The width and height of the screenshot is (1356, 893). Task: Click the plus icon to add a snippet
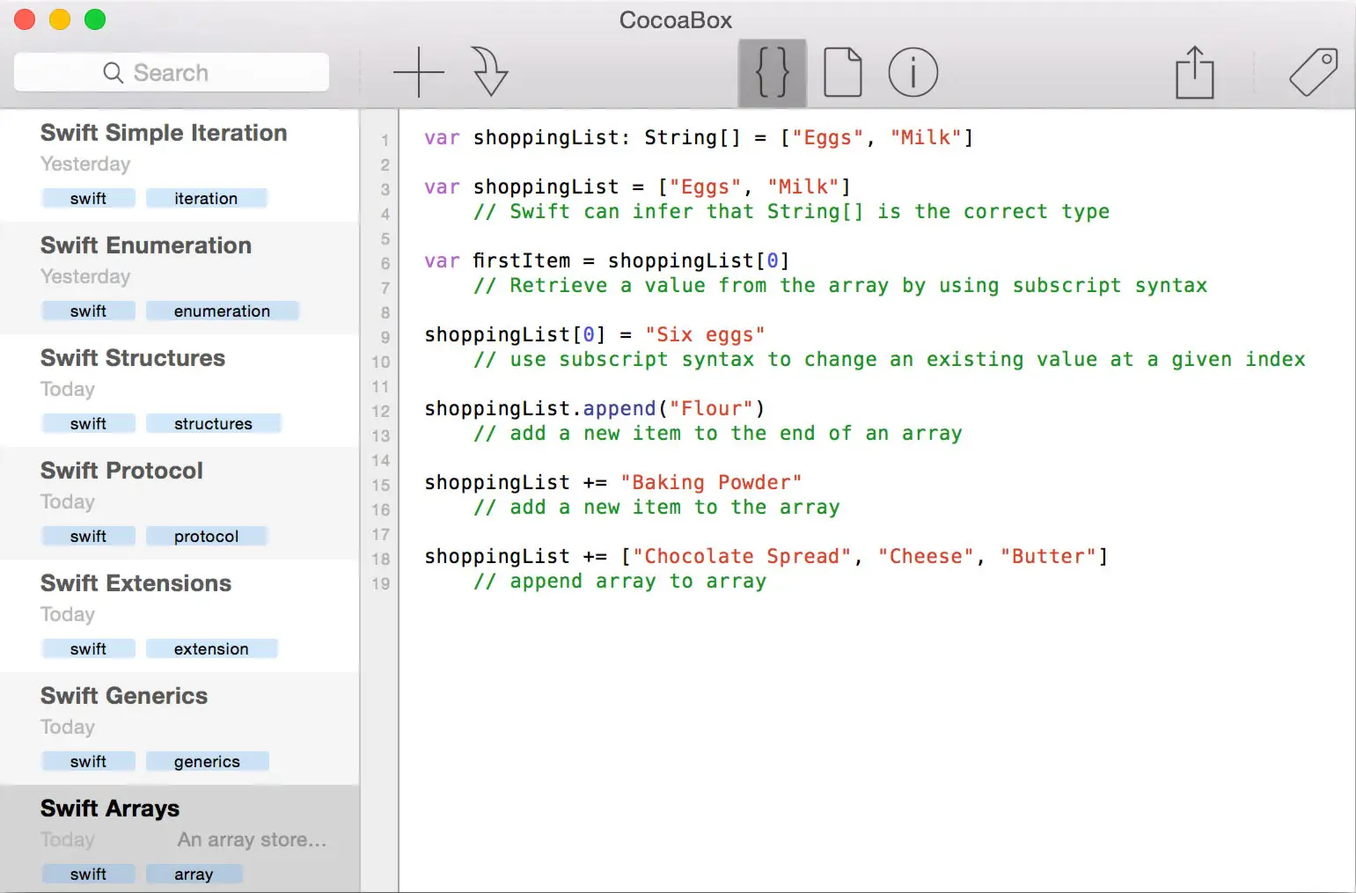point(418,72)
